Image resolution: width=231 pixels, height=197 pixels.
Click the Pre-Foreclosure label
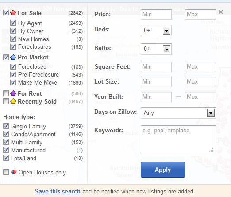pos(38,74)
